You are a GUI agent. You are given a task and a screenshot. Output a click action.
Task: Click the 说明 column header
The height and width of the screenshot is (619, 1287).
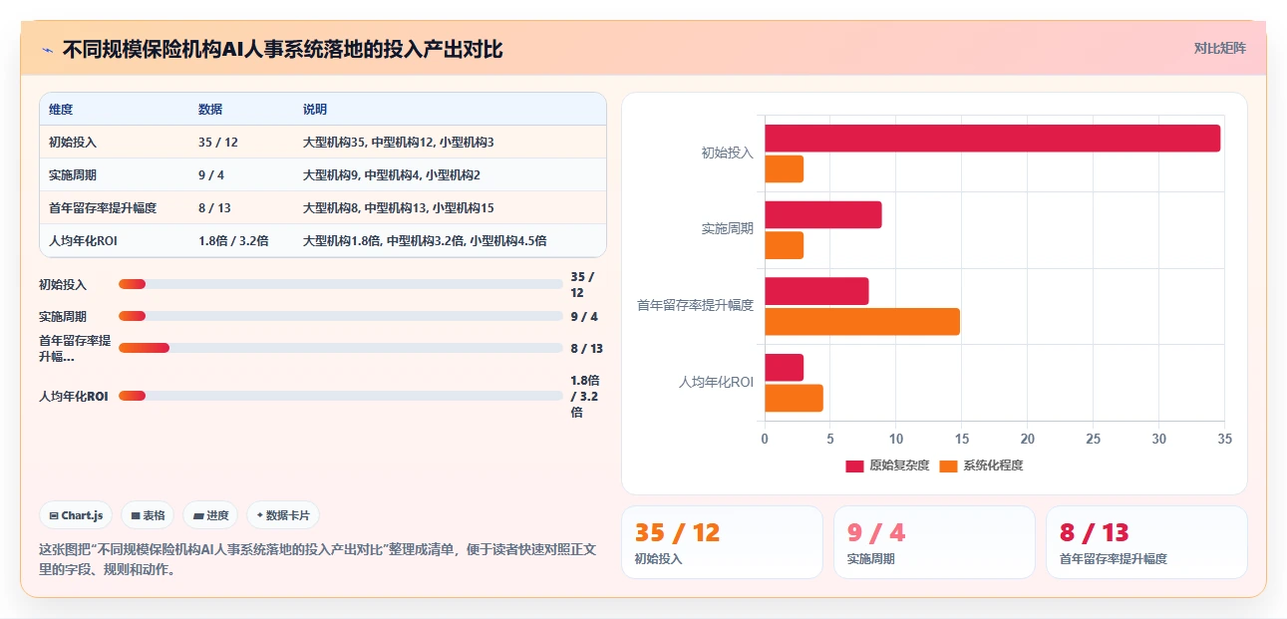[x=315, y=110]
